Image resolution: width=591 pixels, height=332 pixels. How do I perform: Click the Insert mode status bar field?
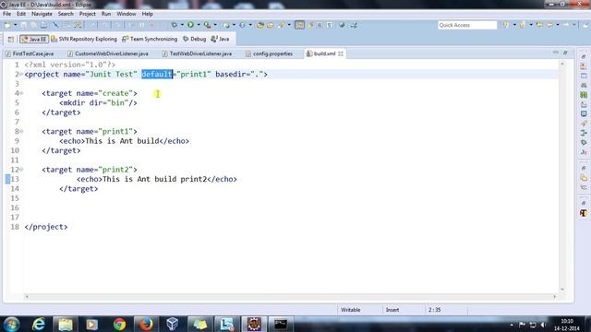pyautogui.click(x=392, y=310)
